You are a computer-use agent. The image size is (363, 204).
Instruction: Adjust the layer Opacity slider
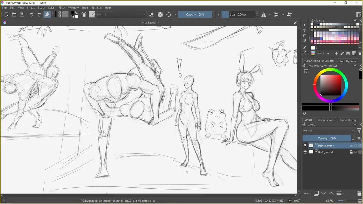coord(327,139)
